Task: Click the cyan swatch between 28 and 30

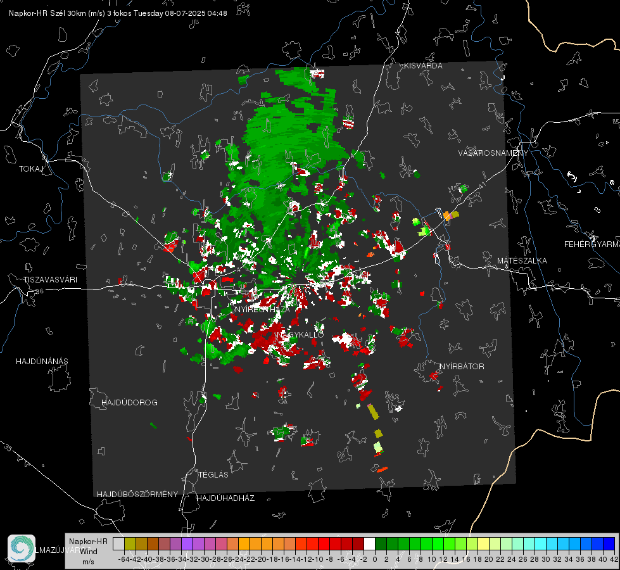Action: click(540, 543)
